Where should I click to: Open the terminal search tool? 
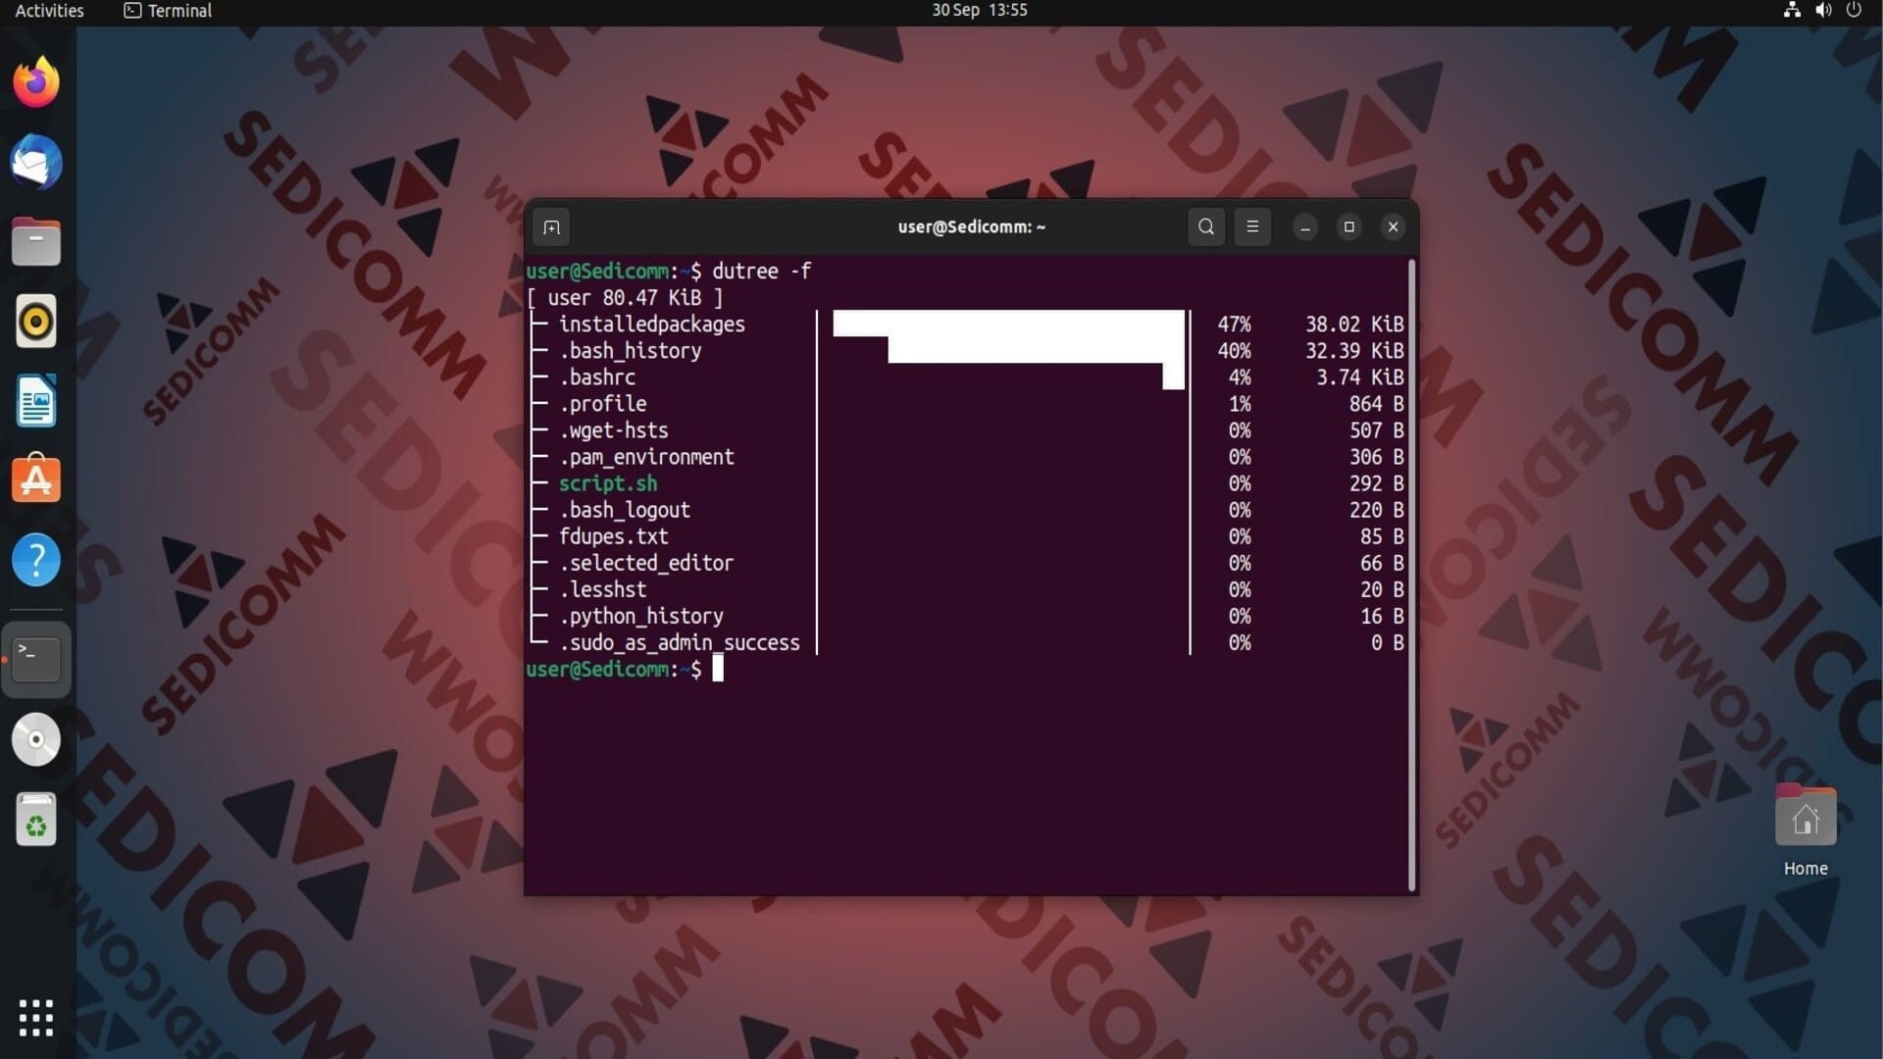click(x=1205, y=227)
